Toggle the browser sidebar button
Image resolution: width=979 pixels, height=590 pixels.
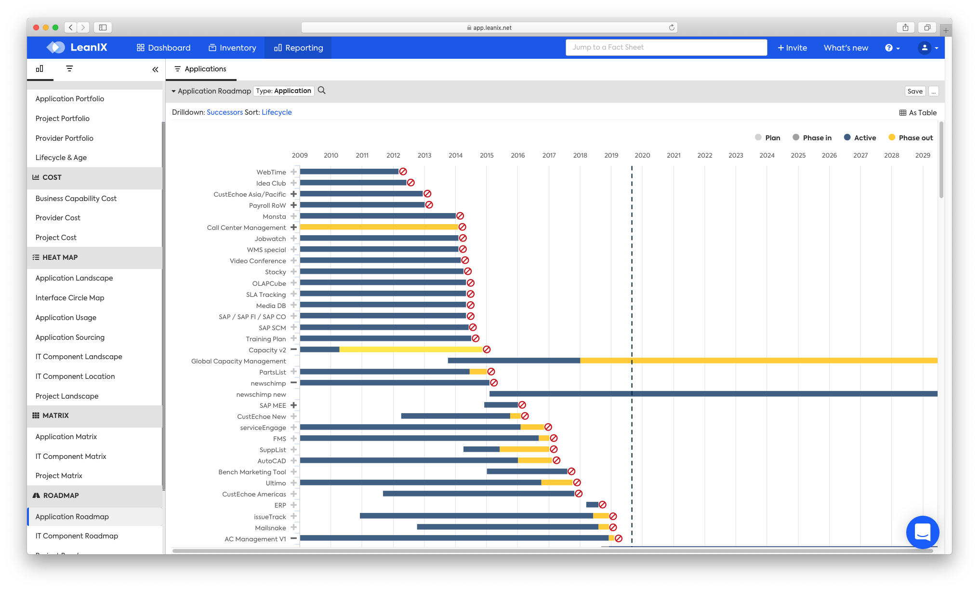(103, 27)
